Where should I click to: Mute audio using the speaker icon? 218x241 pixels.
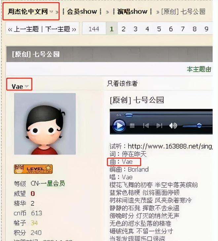173,126
